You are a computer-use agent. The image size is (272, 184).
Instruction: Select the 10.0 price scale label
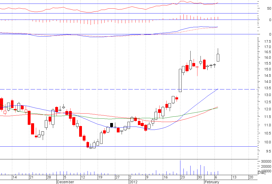[267, 142]
